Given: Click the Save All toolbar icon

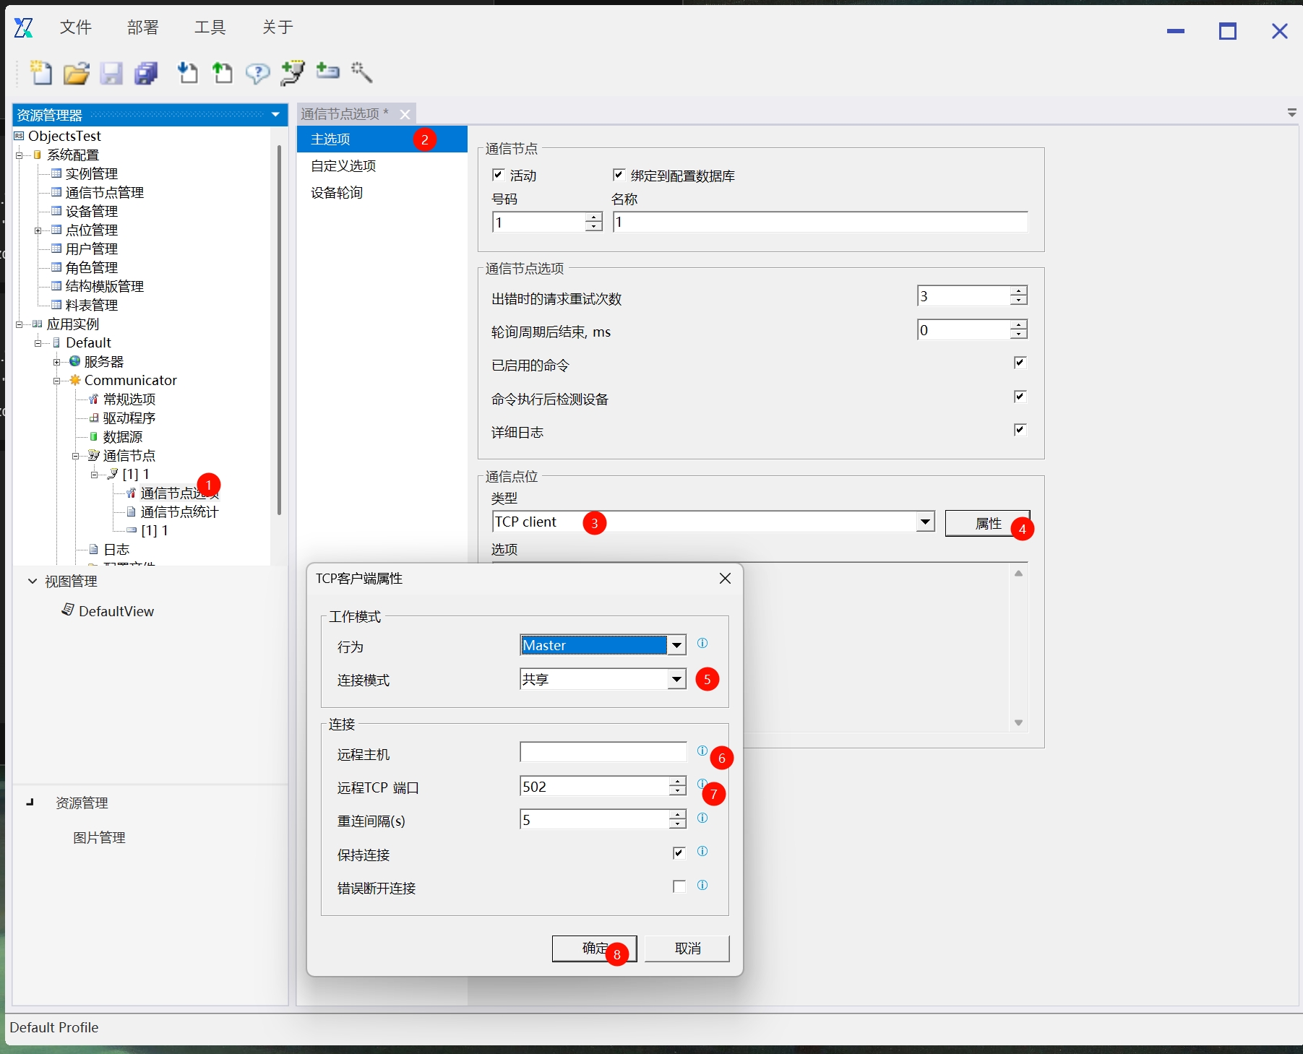Looking at the screenshot, I should 147,73.
